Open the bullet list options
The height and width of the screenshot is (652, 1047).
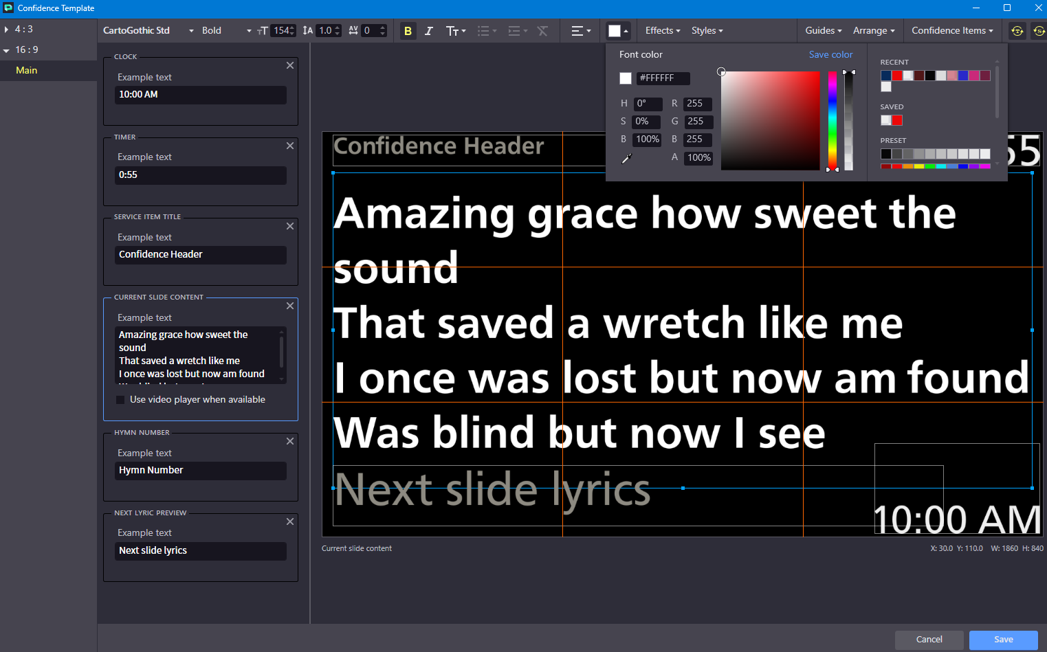coord(487,31)
